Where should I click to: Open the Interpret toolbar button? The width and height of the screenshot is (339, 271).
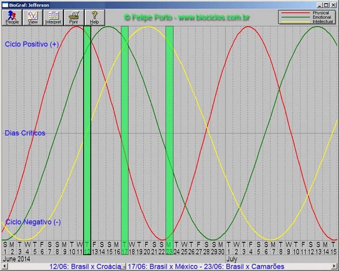pos(53,18)
